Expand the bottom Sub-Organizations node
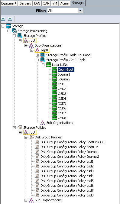The image size is (120, 204). (26, 200)
